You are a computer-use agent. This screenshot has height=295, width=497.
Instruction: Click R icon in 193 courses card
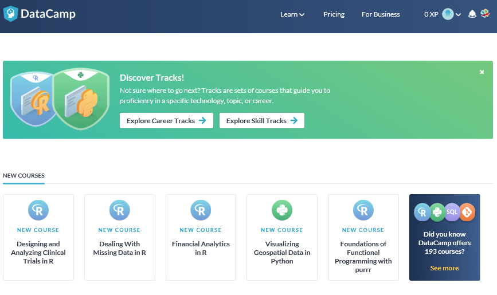point(422,212)
